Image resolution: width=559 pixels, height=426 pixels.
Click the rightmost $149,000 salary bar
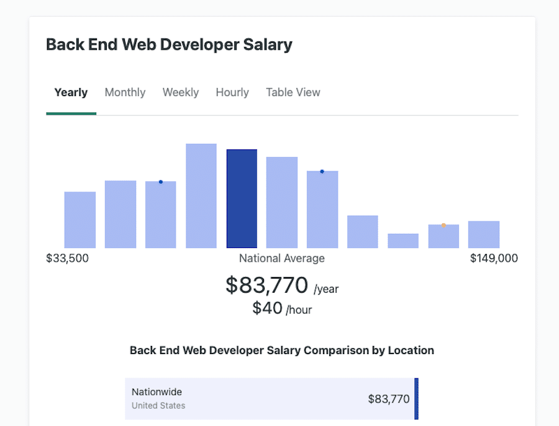[x=483, y=233]
